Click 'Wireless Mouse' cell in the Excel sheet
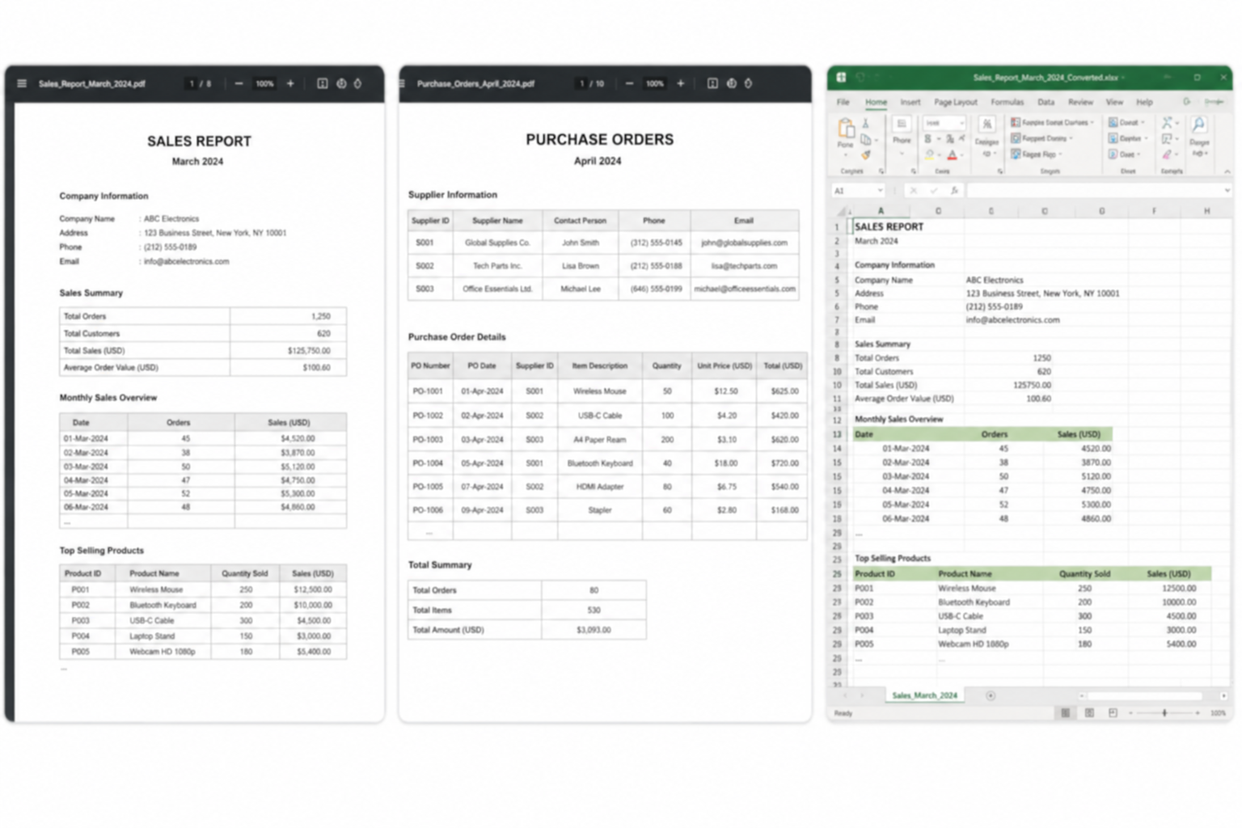This screenshot has width=1242, height=828. pos(966,588)
